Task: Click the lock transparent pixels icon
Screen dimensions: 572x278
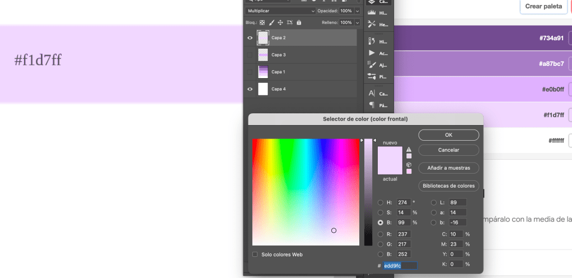Action: 262,23
